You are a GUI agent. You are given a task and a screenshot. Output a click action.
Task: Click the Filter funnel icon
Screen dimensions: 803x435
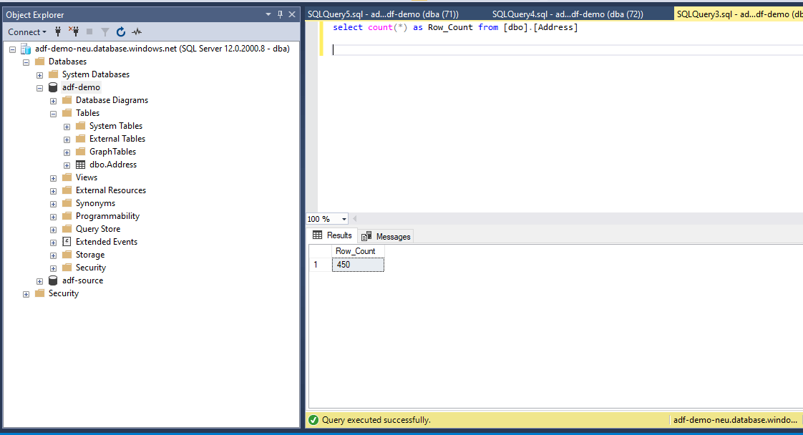click(x=105, y=31)
